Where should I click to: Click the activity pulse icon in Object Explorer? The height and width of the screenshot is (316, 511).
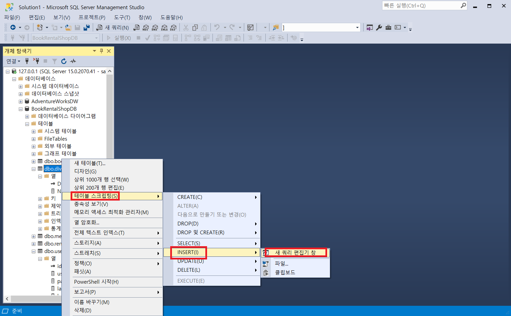coord(73,61)
